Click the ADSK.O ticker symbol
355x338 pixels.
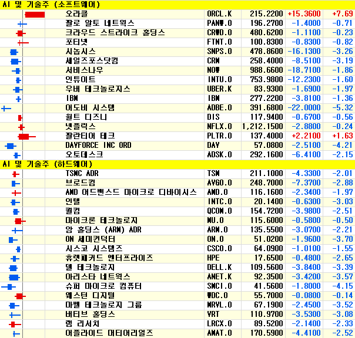tap(219, 155)
